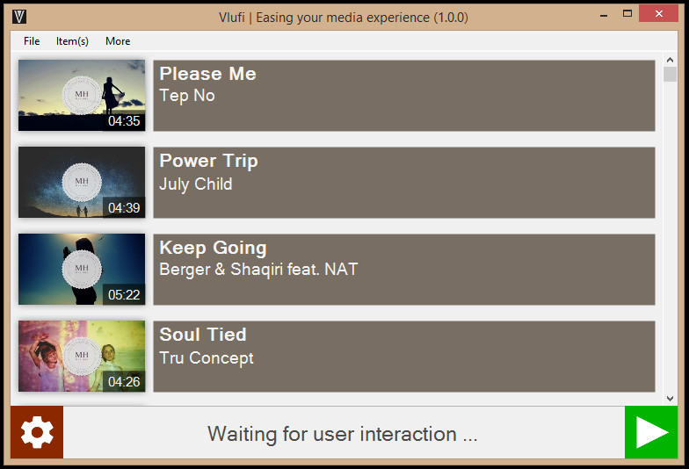This screenshot has width=689, height=469.
Task: Click the green play arrow button
Action: (x=651, y=432)
